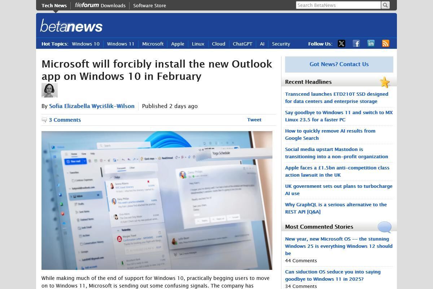Open remove AI results from Google headline
Viewport: 433px width, 289px height.
330,134
